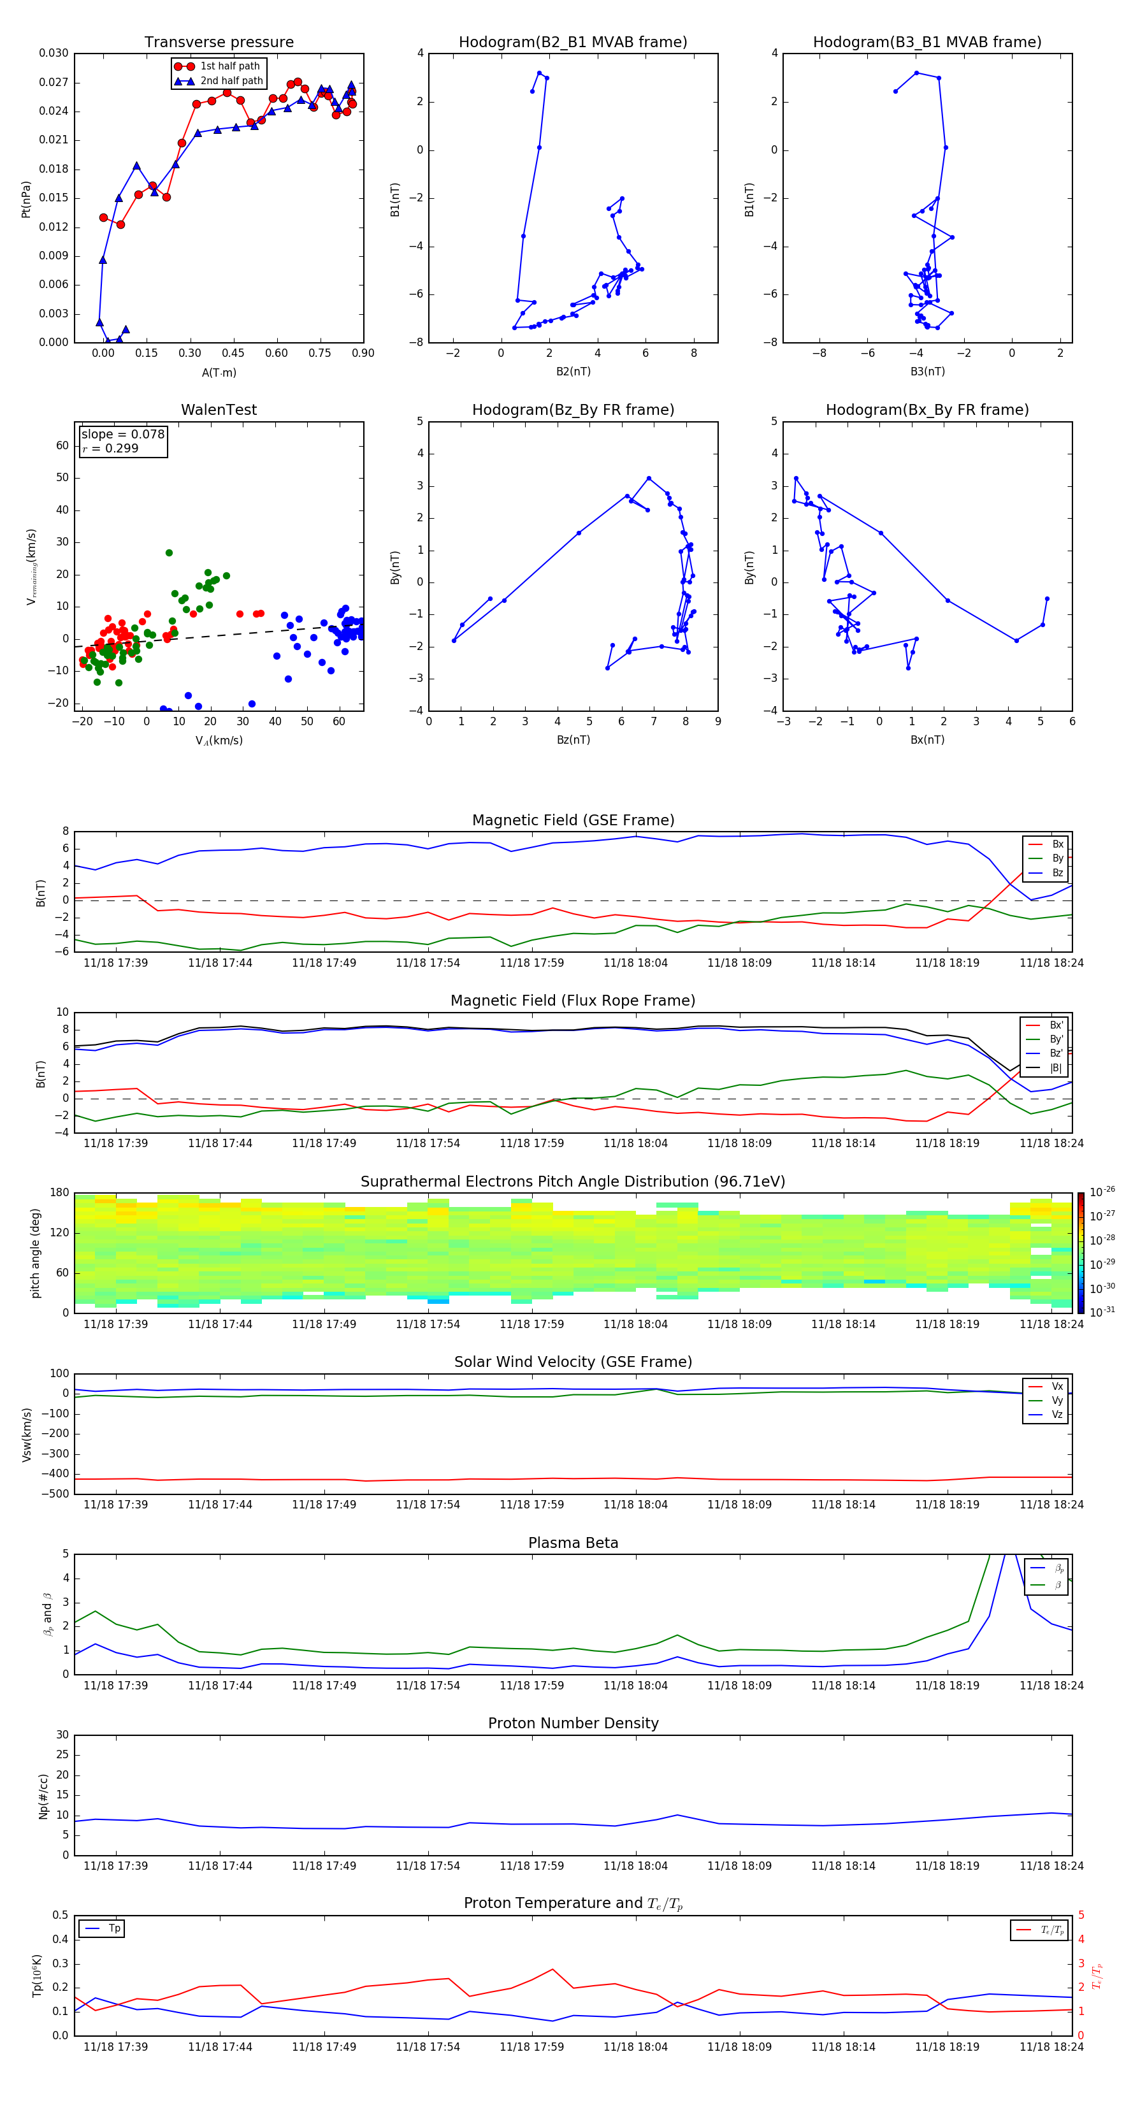Click the Proton Temperature and Te/Tp title
Viewport: 1147px width, 2103px height.
(x=573, y=1904)
